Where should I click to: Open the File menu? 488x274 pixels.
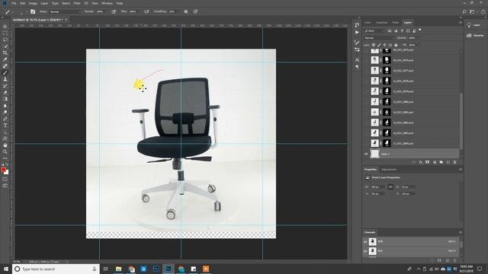(x=14, y=3)
